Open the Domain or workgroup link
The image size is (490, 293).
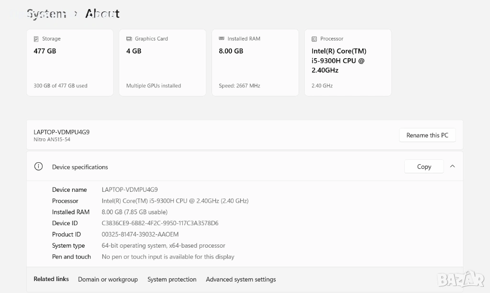click(x=108, y=279)
